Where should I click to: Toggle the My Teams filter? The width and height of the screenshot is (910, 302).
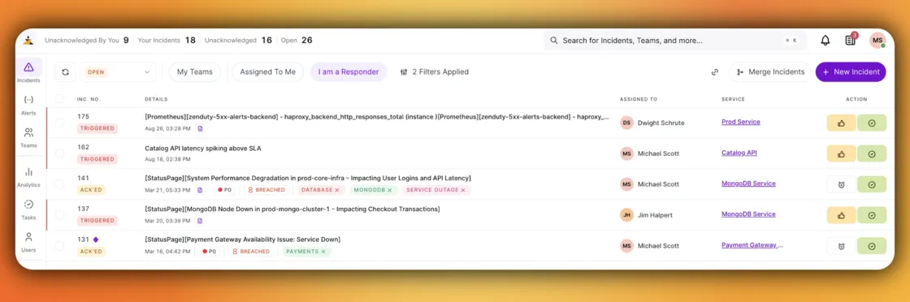tap(195, 72)
